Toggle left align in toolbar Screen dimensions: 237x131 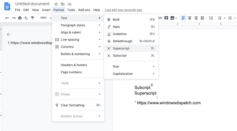(x=183, y=18)
